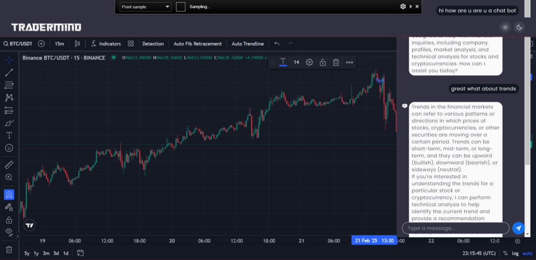The image size is (536, 260).
Task: Open more options in floating toolbar
Action: click(349, 62)
